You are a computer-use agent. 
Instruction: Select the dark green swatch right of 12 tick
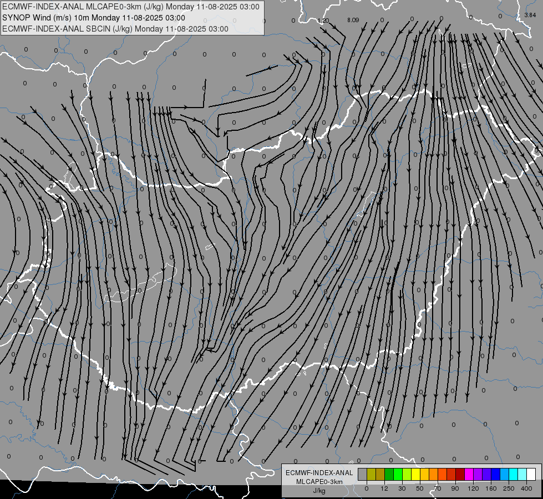pos(389,474)
